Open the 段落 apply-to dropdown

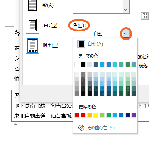pos(143,66)
